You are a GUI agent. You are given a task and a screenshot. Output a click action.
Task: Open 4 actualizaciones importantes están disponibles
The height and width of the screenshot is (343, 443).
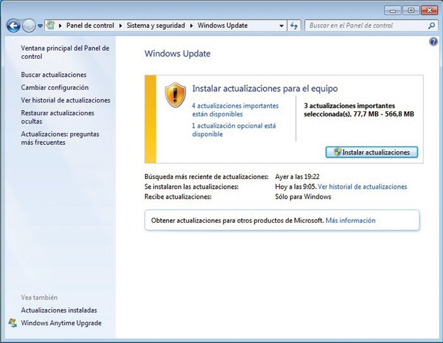pos(235,110)
